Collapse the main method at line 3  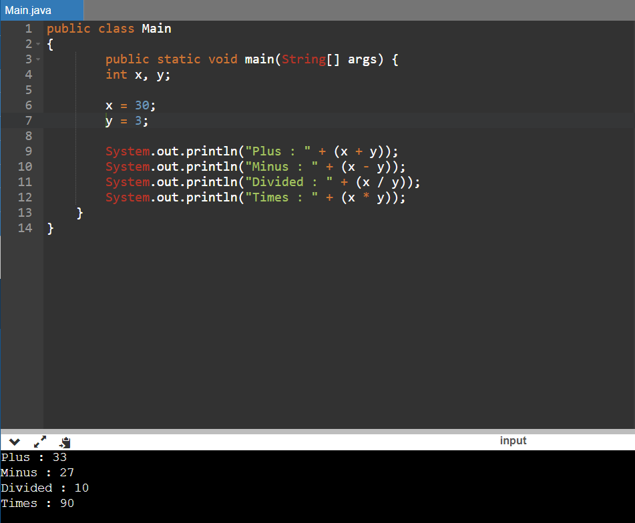(38, 59)
